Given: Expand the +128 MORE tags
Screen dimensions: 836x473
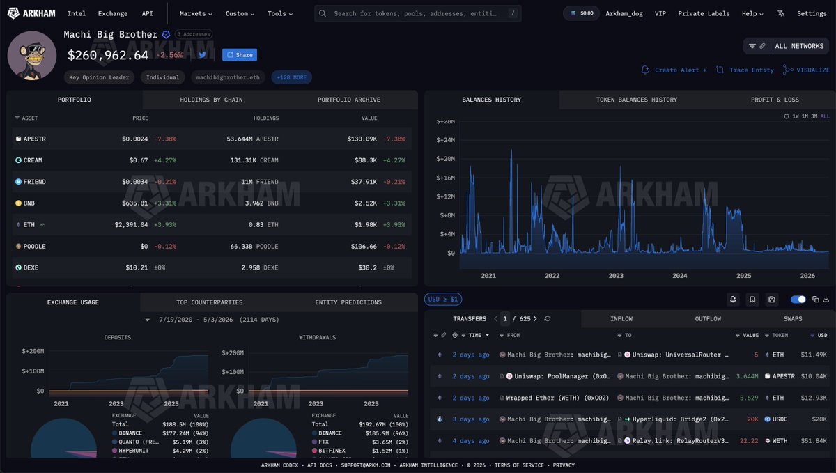Looking at the screenshot, I should coord(292,77).
